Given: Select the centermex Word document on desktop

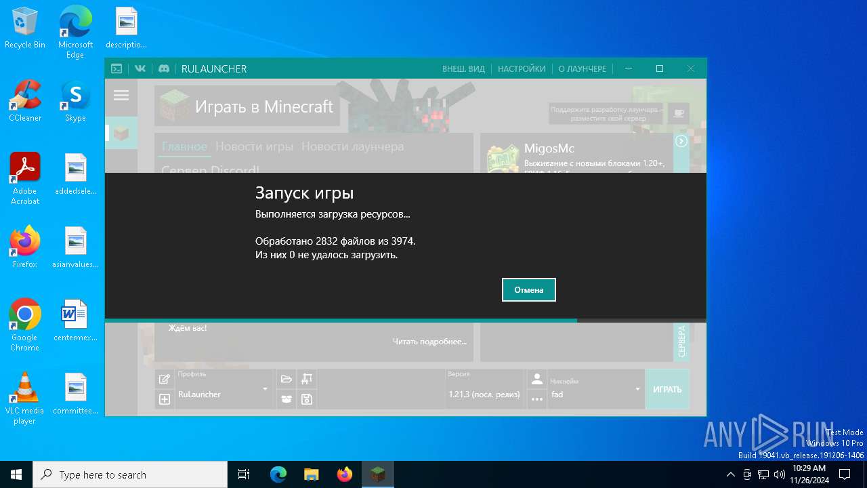Looking at the screenshot, I should tap(75, 321).
